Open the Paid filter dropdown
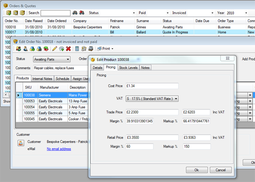 [168, 13]
